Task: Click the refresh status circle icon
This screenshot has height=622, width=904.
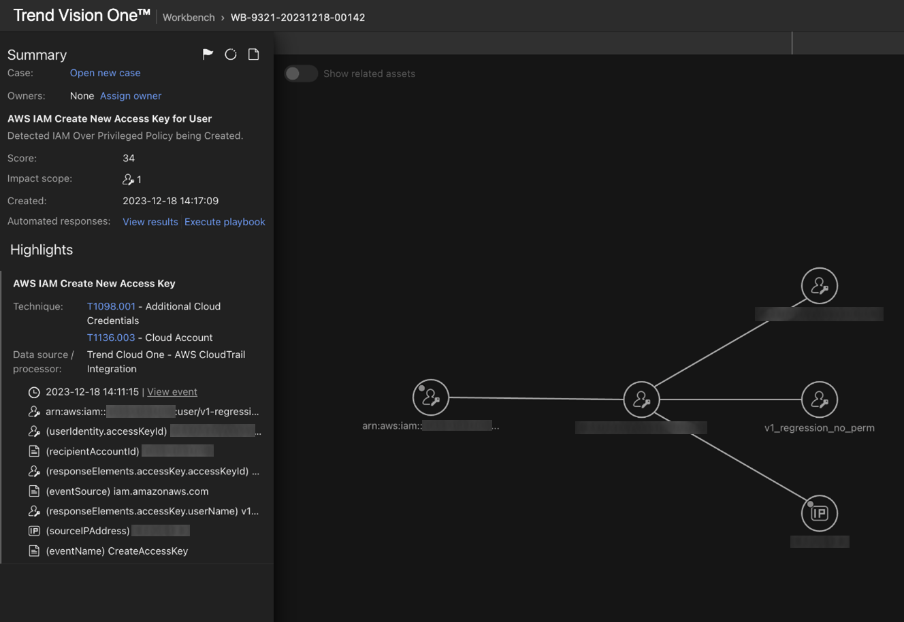Action: click(231, 54)
